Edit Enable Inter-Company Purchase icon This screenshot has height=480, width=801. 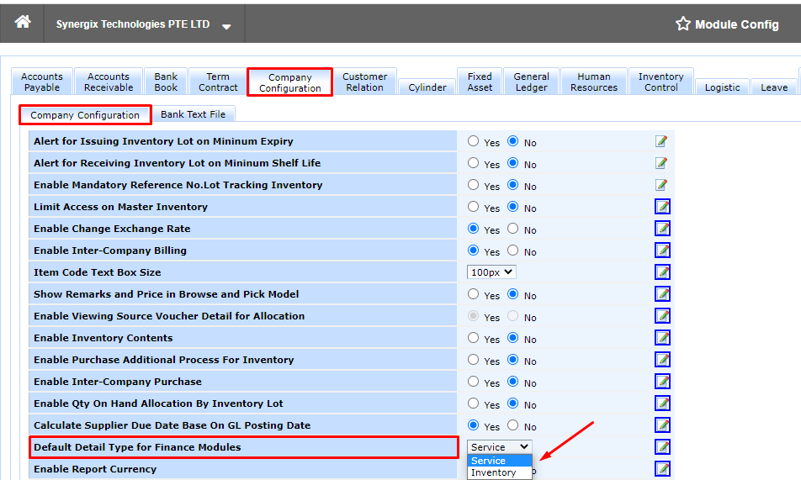click(x=662, y=382)
